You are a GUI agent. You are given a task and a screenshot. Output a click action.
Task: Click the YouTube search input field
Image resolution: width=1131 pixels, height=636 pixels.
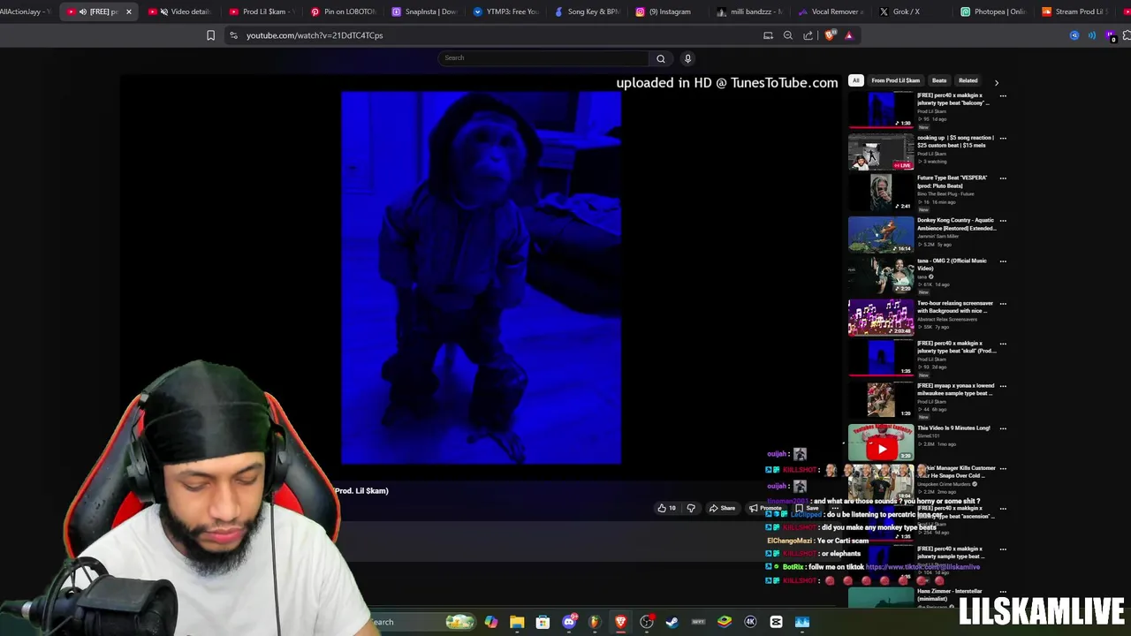543,58
